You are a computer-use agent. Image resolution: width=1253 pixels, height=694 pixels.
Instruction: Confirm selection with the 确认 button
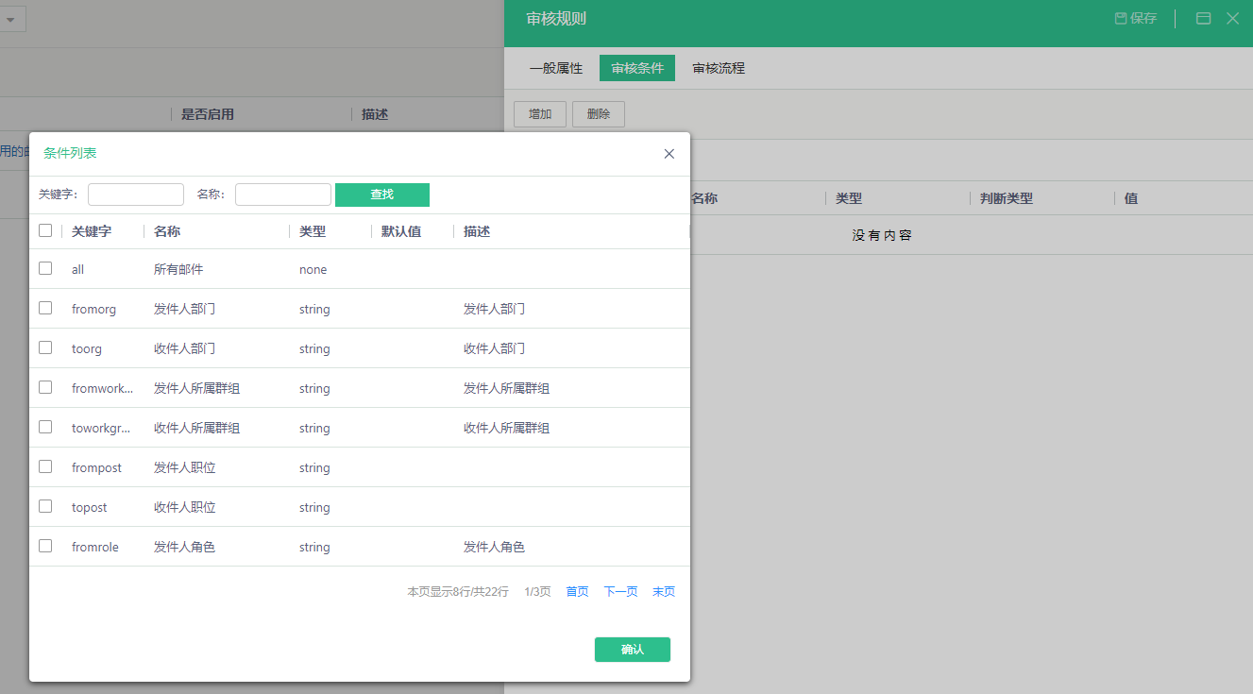coord(633,650)
